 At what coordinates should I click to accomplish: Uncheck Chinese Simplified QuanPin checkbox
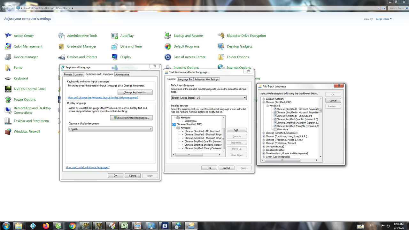[x=275, y=119]
